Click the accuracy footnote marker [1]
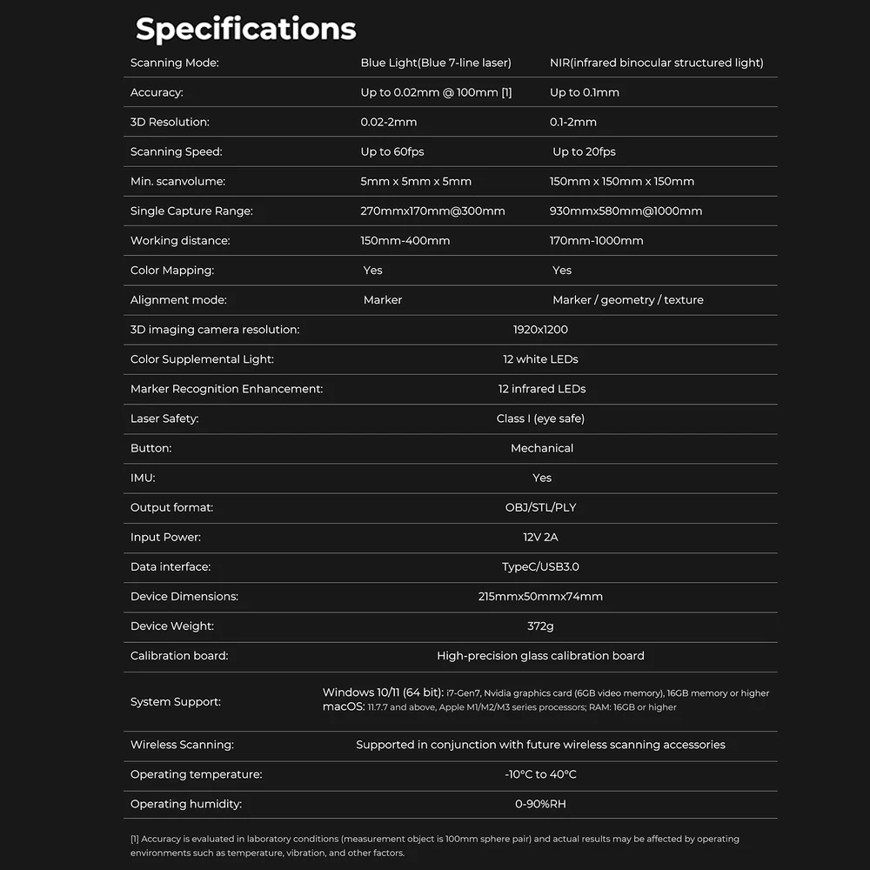Image resolution: width=870 pixels, height=870 pixels. 506,93
